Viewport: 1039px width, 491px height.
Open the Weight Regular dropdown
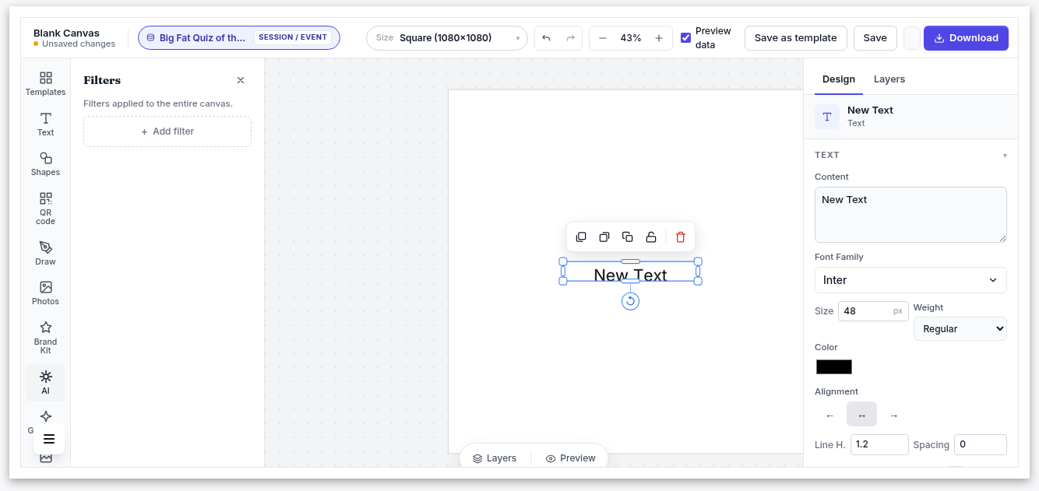(x=960, y=328)
